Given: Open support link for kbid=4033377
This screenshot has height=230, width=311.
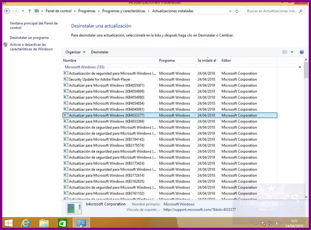Looking at the screenshot, I should (x=200, y=210).
